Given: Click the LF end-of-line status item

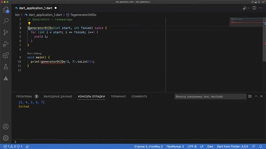Looking at the screenshot, I should click(x=202, y=147).
